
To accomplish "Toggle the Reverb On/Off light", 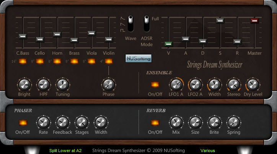I will click(155, 123).
